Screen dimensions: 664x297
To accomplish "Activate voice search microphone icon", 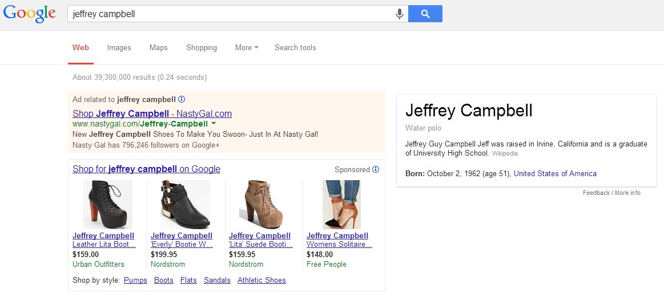I will pyautogui.click(x=399, y=14).
